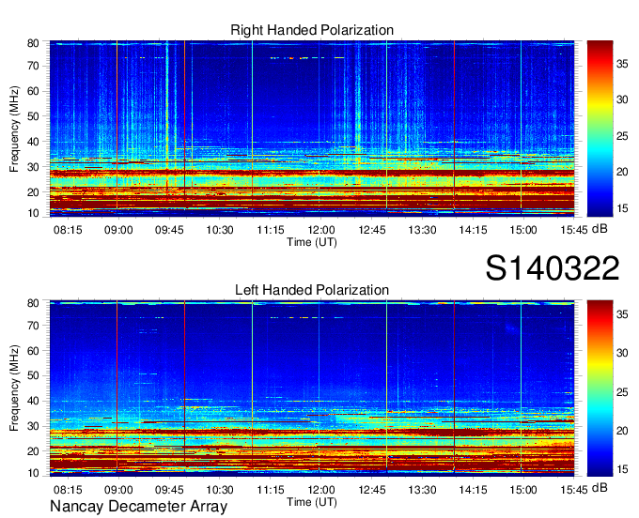Click the 50 MHz tick label on top plot
Image resolution: width=639 pixels, height=518 pixels.
(x=33, y=116)
